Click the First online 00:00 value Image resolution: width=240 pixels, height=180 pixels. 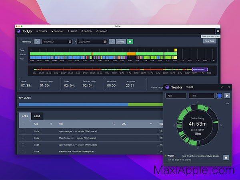coord(111,86)
